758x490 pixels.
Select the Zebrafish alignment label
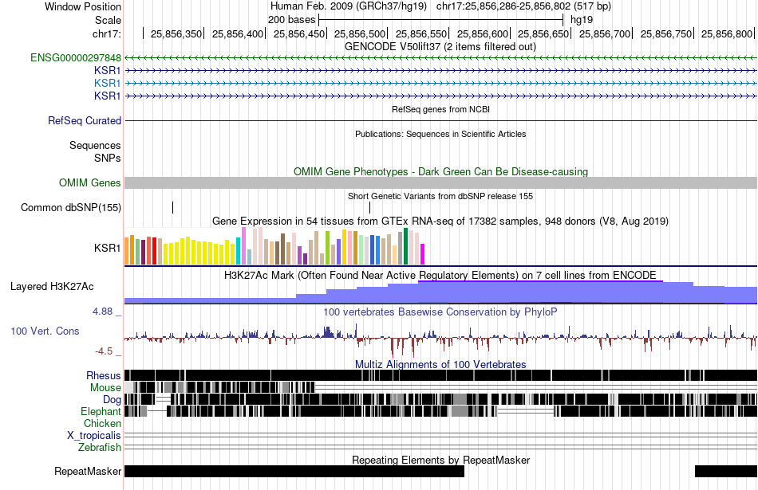(100, 448)
